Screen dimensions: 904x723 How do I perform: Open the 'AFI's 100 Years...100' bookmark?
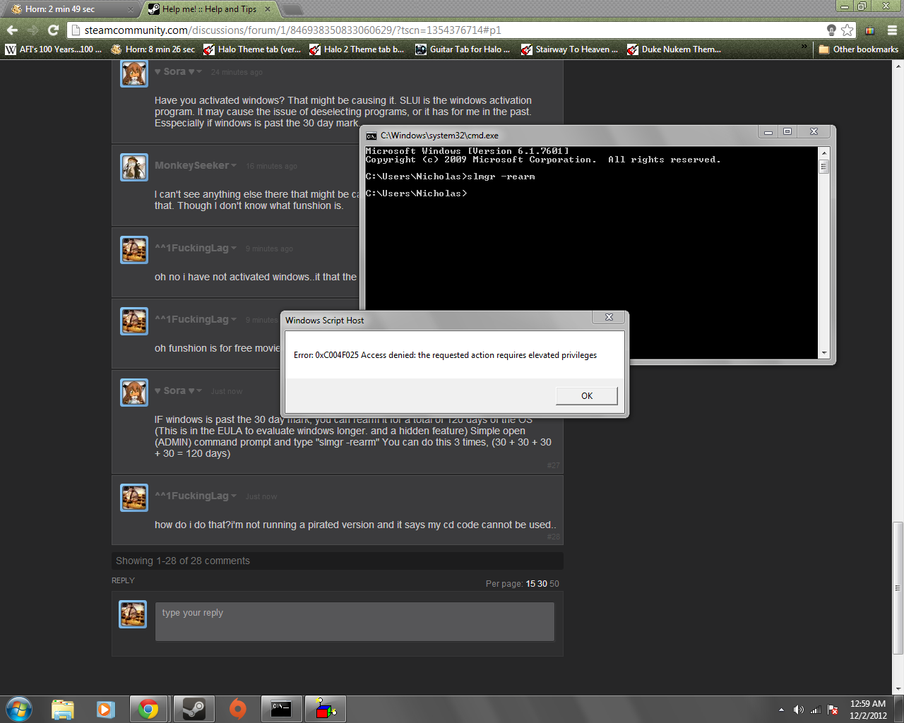pyautogui.click(x=54, y=49)
